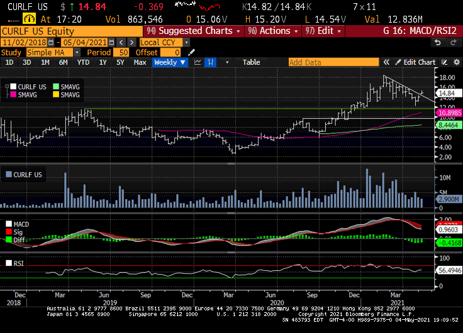463x333 pixels.
Task: Open the Suggested Charts menu
Action: coord(193,31)
